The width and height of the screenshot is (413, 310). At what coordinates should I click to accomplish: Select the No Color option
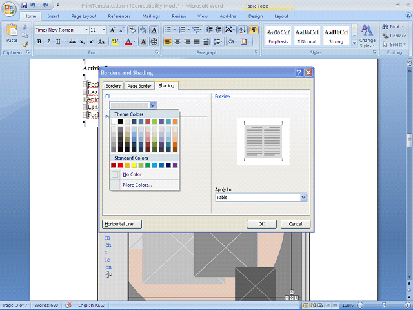pos(132,174)
